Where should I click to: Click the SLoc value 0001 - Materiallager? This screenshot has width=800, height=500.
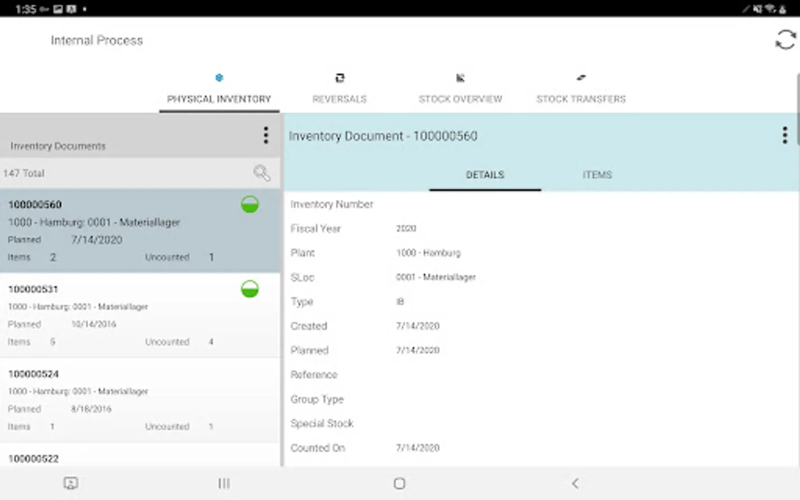tap(436, 277)
